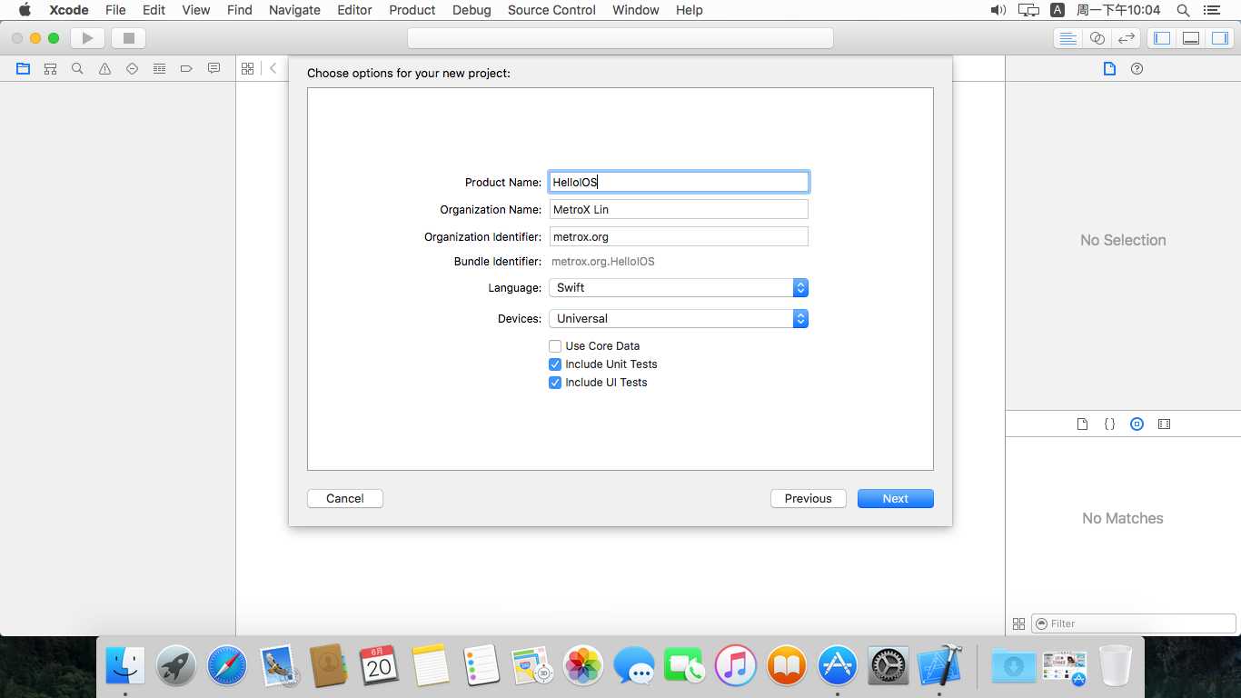Open the Debug menu
1241x698 pixels.
point(472,10)
